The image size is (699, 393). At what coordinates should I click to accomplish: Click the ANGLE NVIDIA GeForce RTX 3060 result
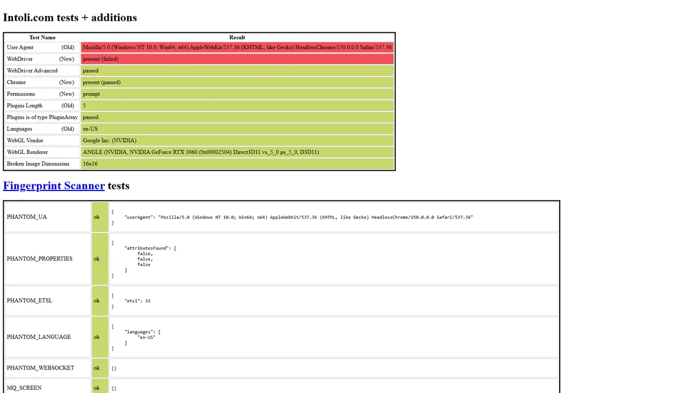pos(237,152)
